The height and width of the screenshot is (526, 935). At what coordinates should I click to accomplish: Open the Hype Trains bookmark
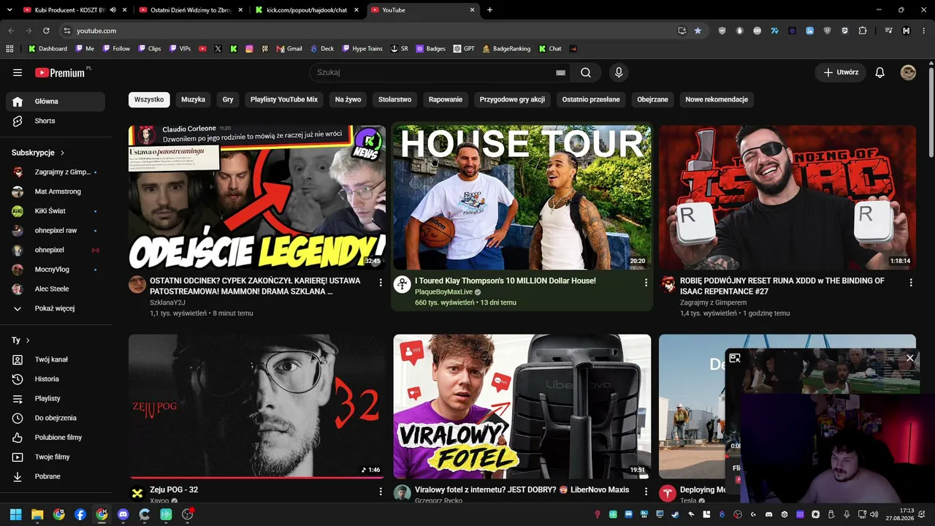coord(362,49)
